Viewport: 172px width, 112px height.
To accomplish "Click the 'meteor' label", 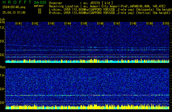I will pos(39,6).
